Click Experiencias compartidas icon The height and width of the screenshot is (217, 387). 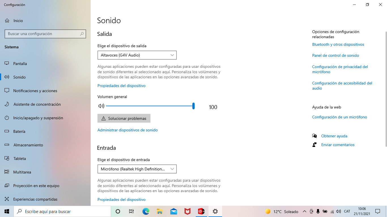pos(7,199)
